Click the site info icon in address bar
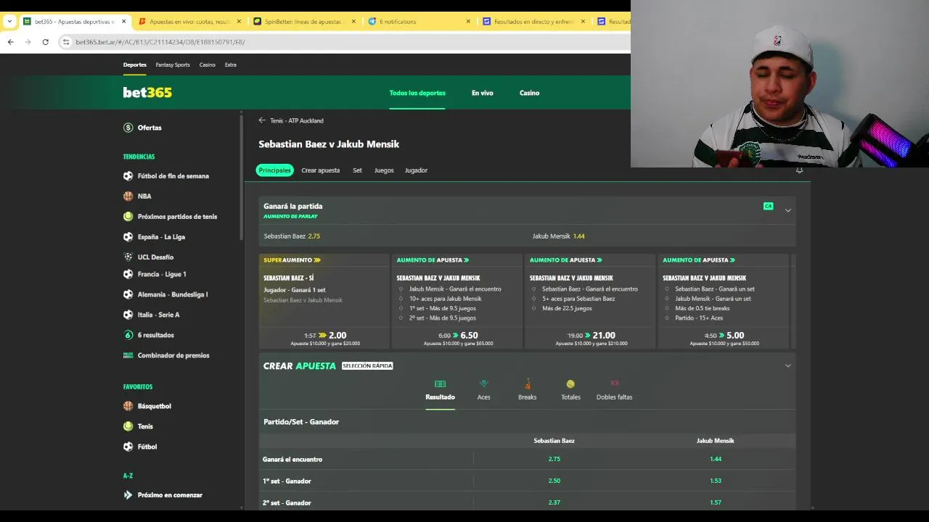Screen dimensions: 929x522 tap(66, 42)
